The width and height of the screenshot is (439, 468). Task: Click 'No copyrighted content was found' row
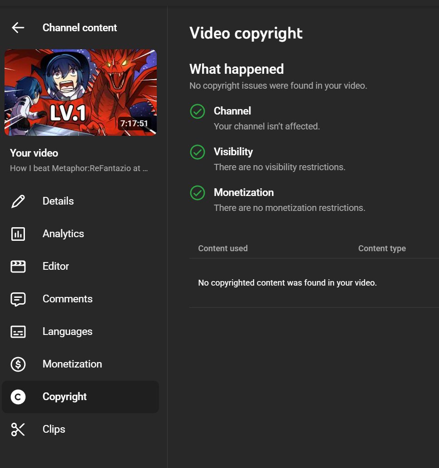[x=314, y=283]
